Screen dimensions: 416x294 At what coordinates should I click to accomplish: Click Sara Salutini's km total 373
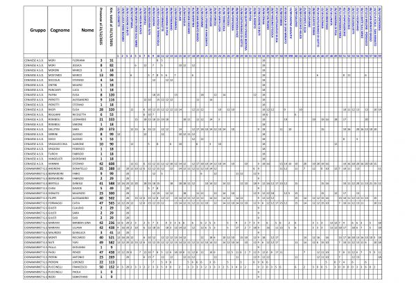tap(111, 128)
